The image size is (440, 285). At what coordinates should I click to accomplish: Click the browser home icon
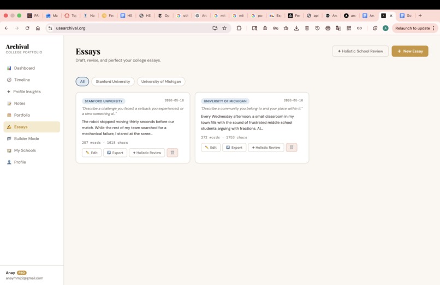click(x=38, y=28)
